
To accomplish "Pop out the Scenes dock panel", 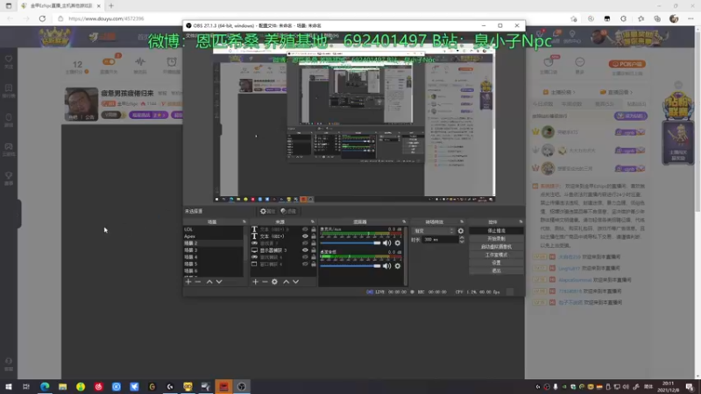I will 244,222.
